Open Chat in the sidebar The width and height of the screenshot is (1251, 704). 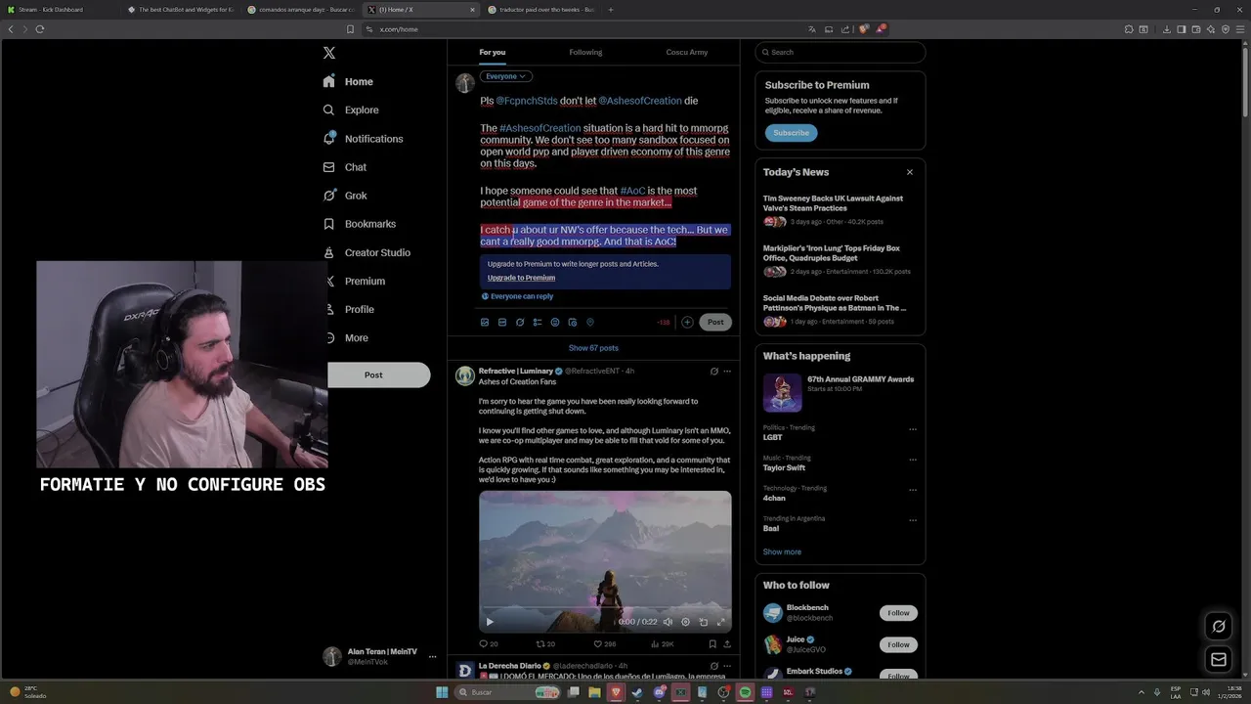(x=345, y=167)
